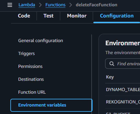Viewport: 140px width, 114px height.
Task: Open General configuration section
Action: (x=41, y=41)
